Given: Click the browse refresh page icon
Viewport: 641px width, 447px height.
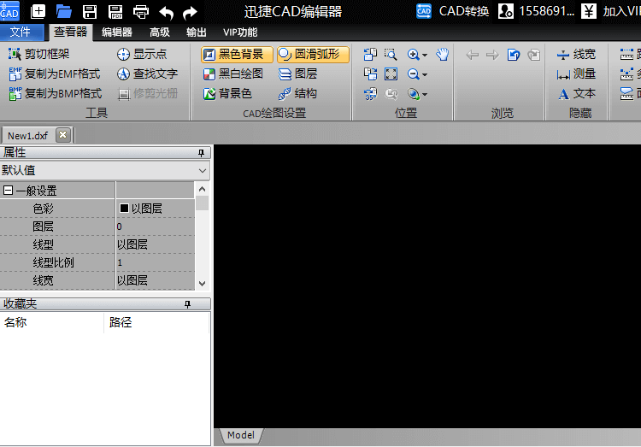Looking at the screenshot, I should (x=514, y=55).
